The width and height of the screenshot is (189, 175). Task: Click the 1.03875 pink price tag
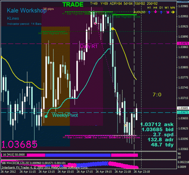pos(183,43)
